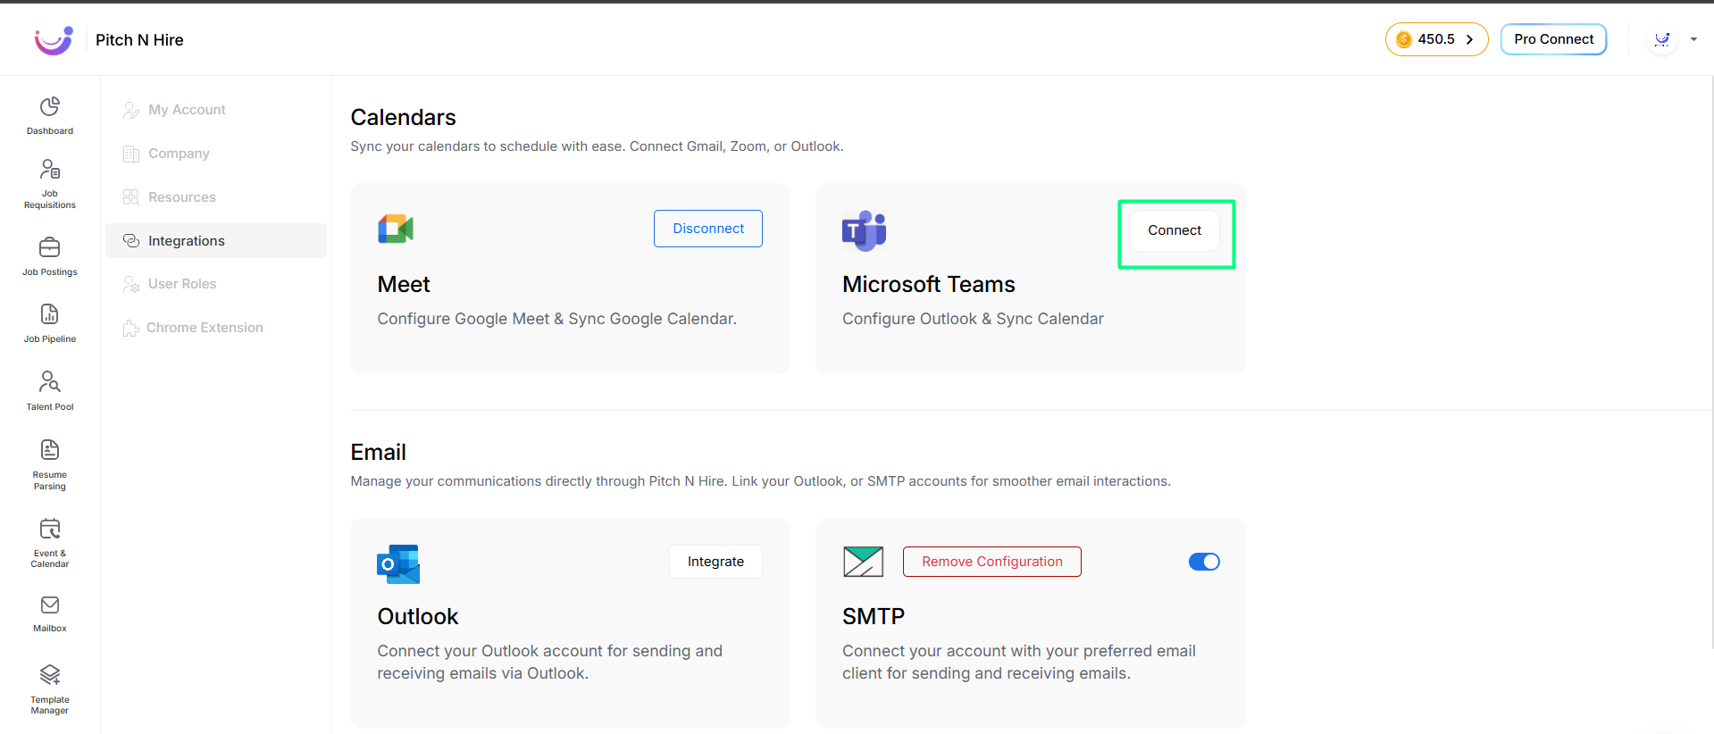
Task: Click the Pro Connect button
Action: pos(1553,39)
